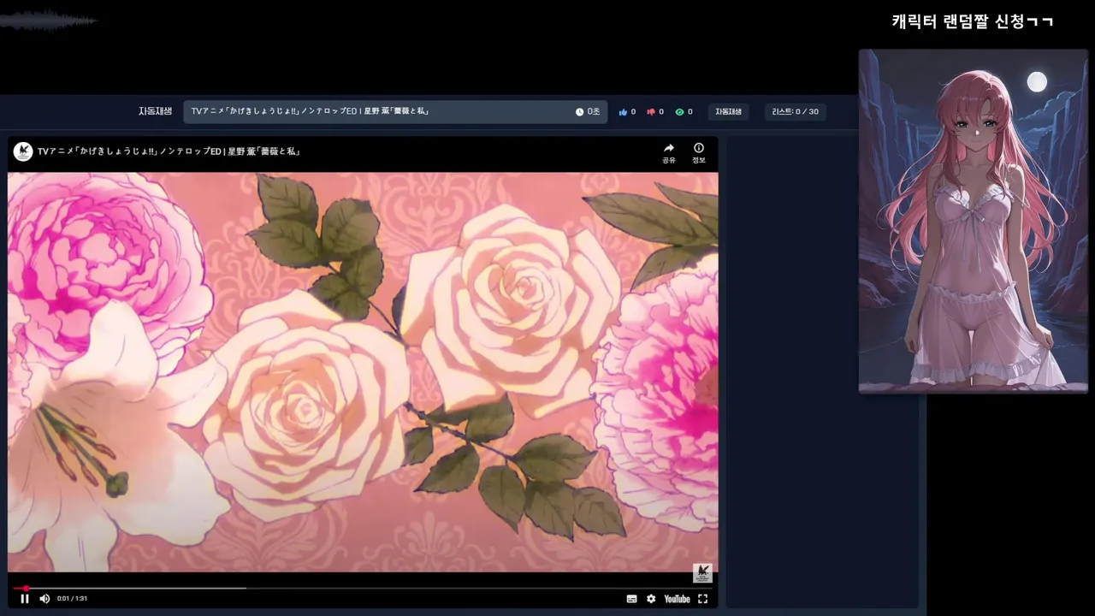Image resolution: width=1095 pixels, height=616 pixels.
Task: Click the rose video frame to pause
Action: tap(363, 372)
